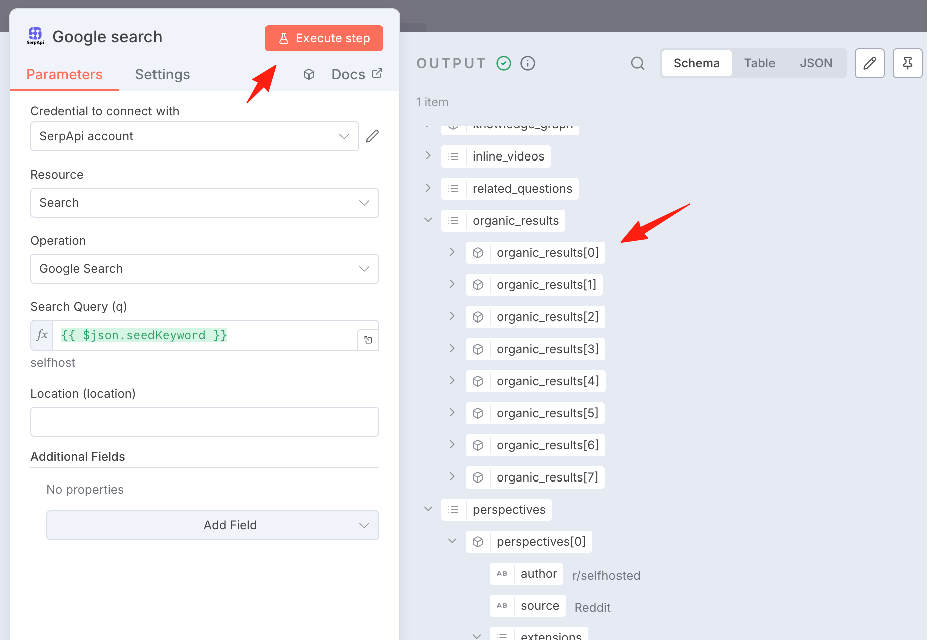
Task: Click the source string type icon
Action: pos(502,606)
